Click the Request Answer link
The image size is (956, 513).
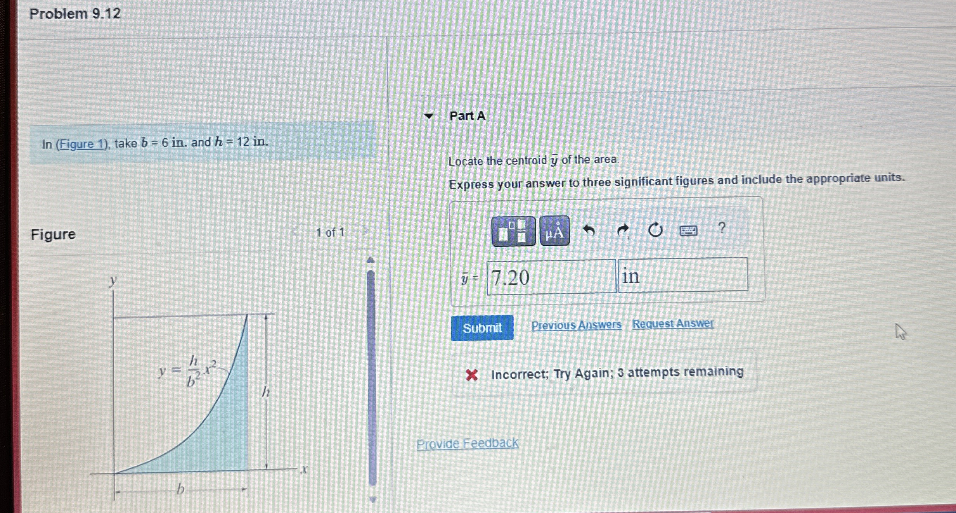(x=673, y=324)
